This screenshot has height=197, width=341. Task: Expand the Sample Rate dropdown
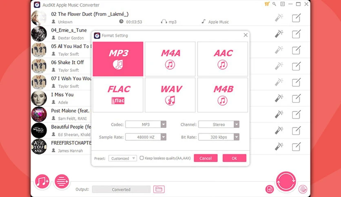146,137
